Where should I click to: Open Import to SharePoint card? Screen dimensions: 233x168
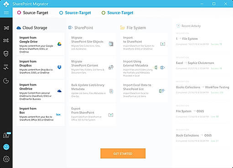[x=144, y=44]
